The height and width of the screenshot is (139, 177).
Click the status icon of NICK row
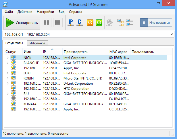[x=13, y=57]
